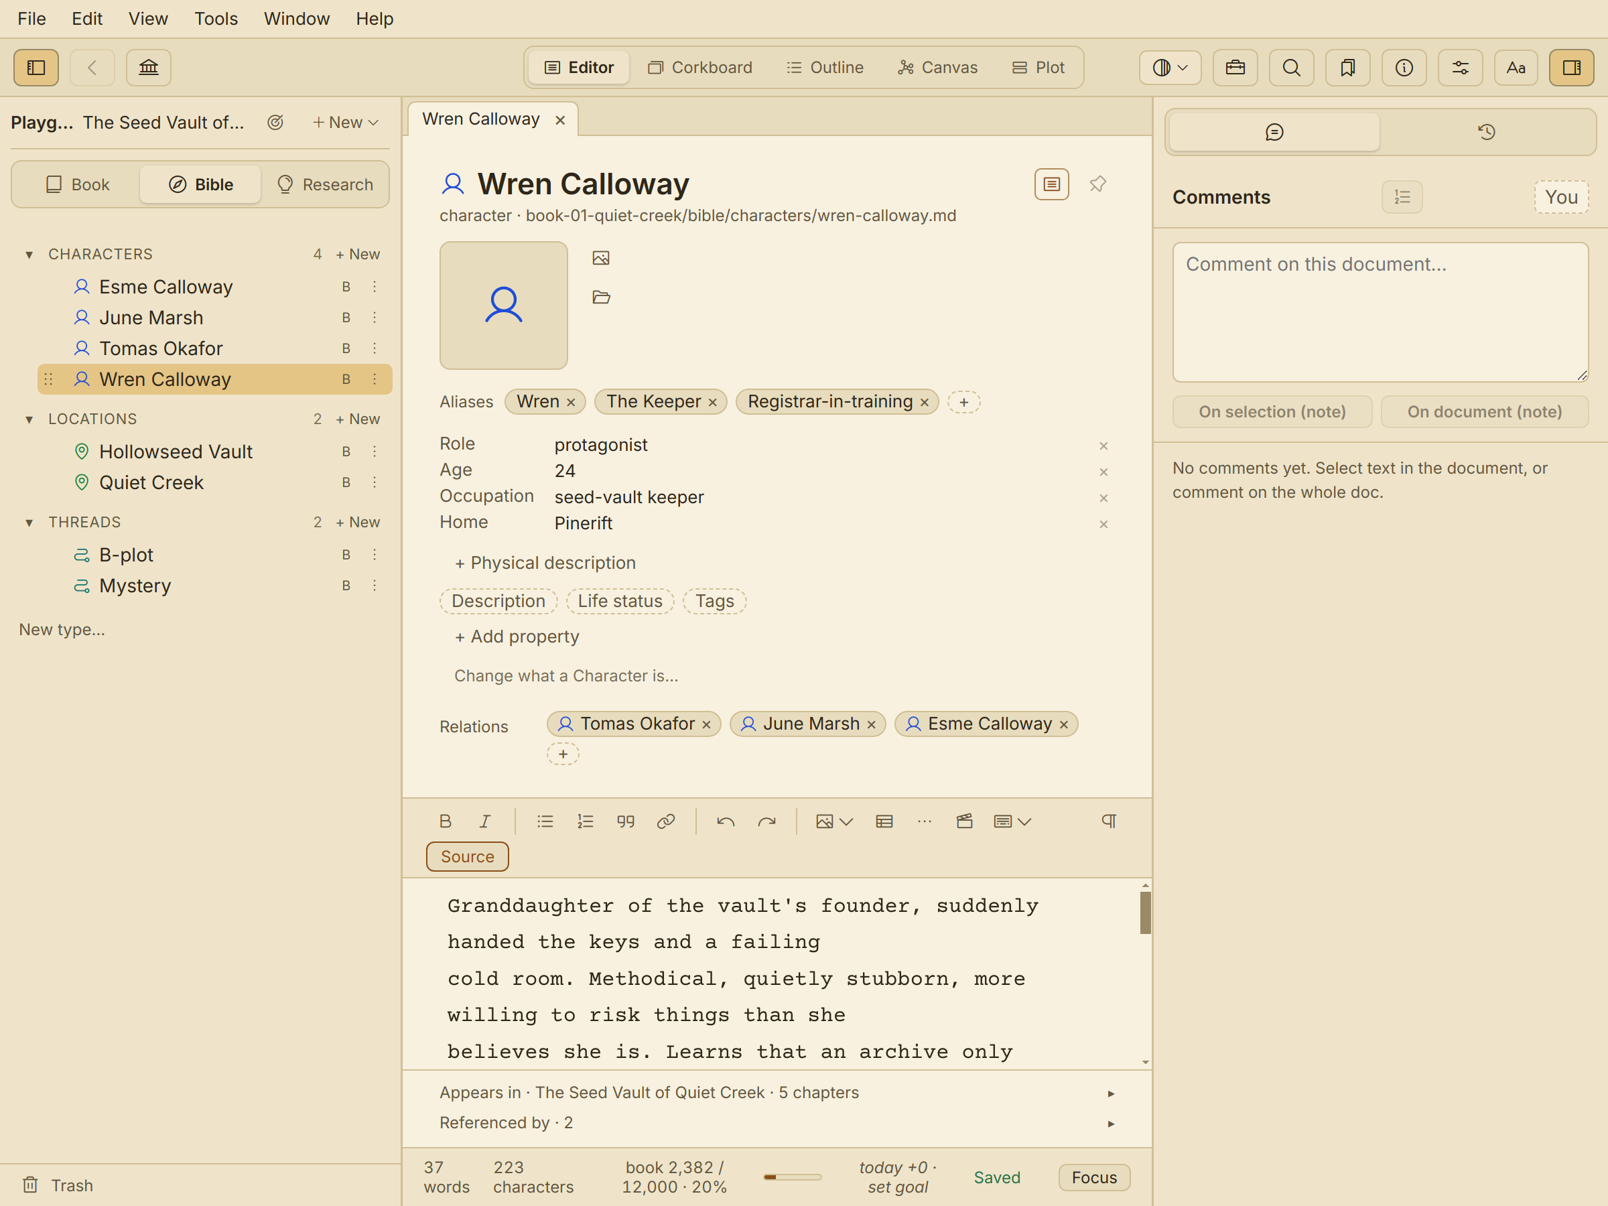Add a new alias with plus button
The image size is (1608, 1206).
click(x=964, y=402)
